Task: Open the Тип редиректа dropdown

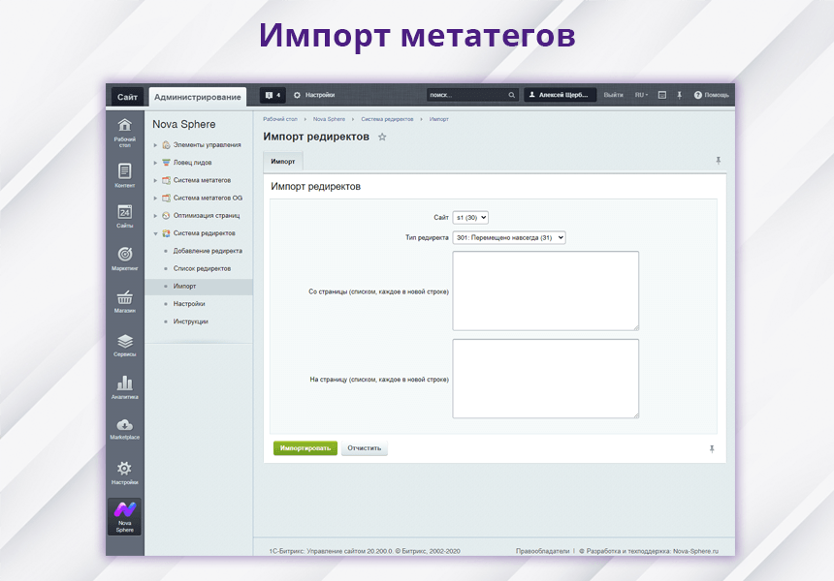Action: [x=508, y=237]
